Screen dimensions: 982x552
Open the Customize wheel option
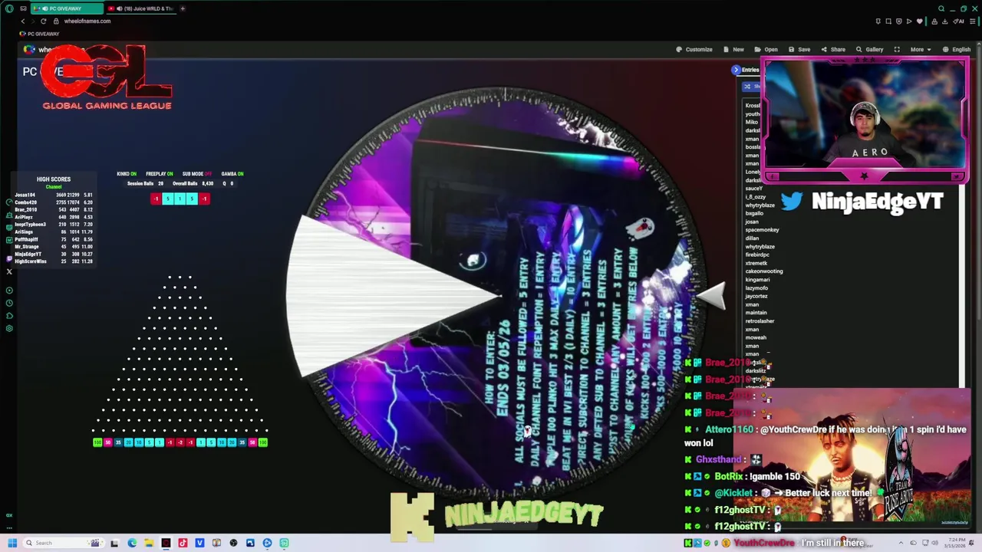pyautogui.click(x=694, y=49)
